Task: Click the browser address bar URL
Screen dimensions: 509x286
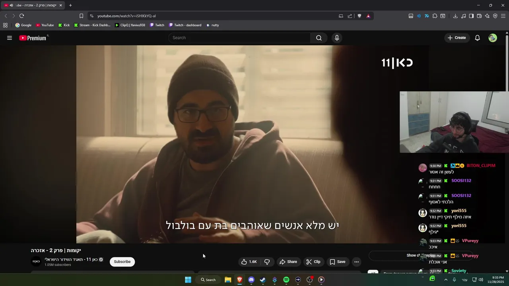Action: tap(126, 16)
